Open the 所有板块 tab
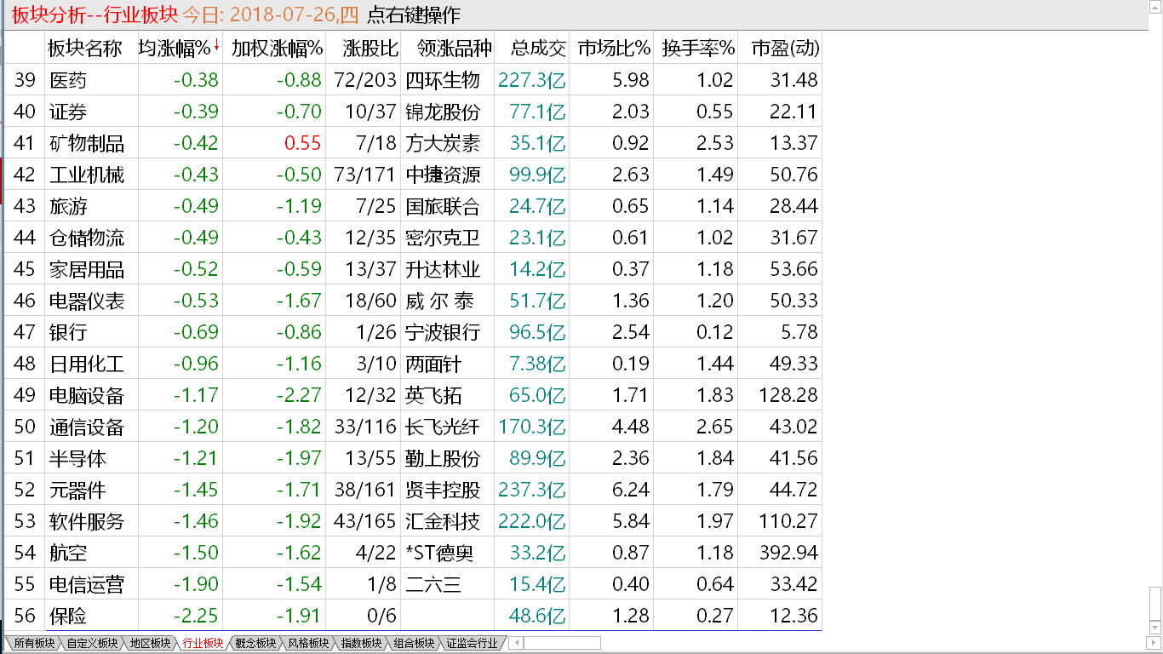 (34, 643)
